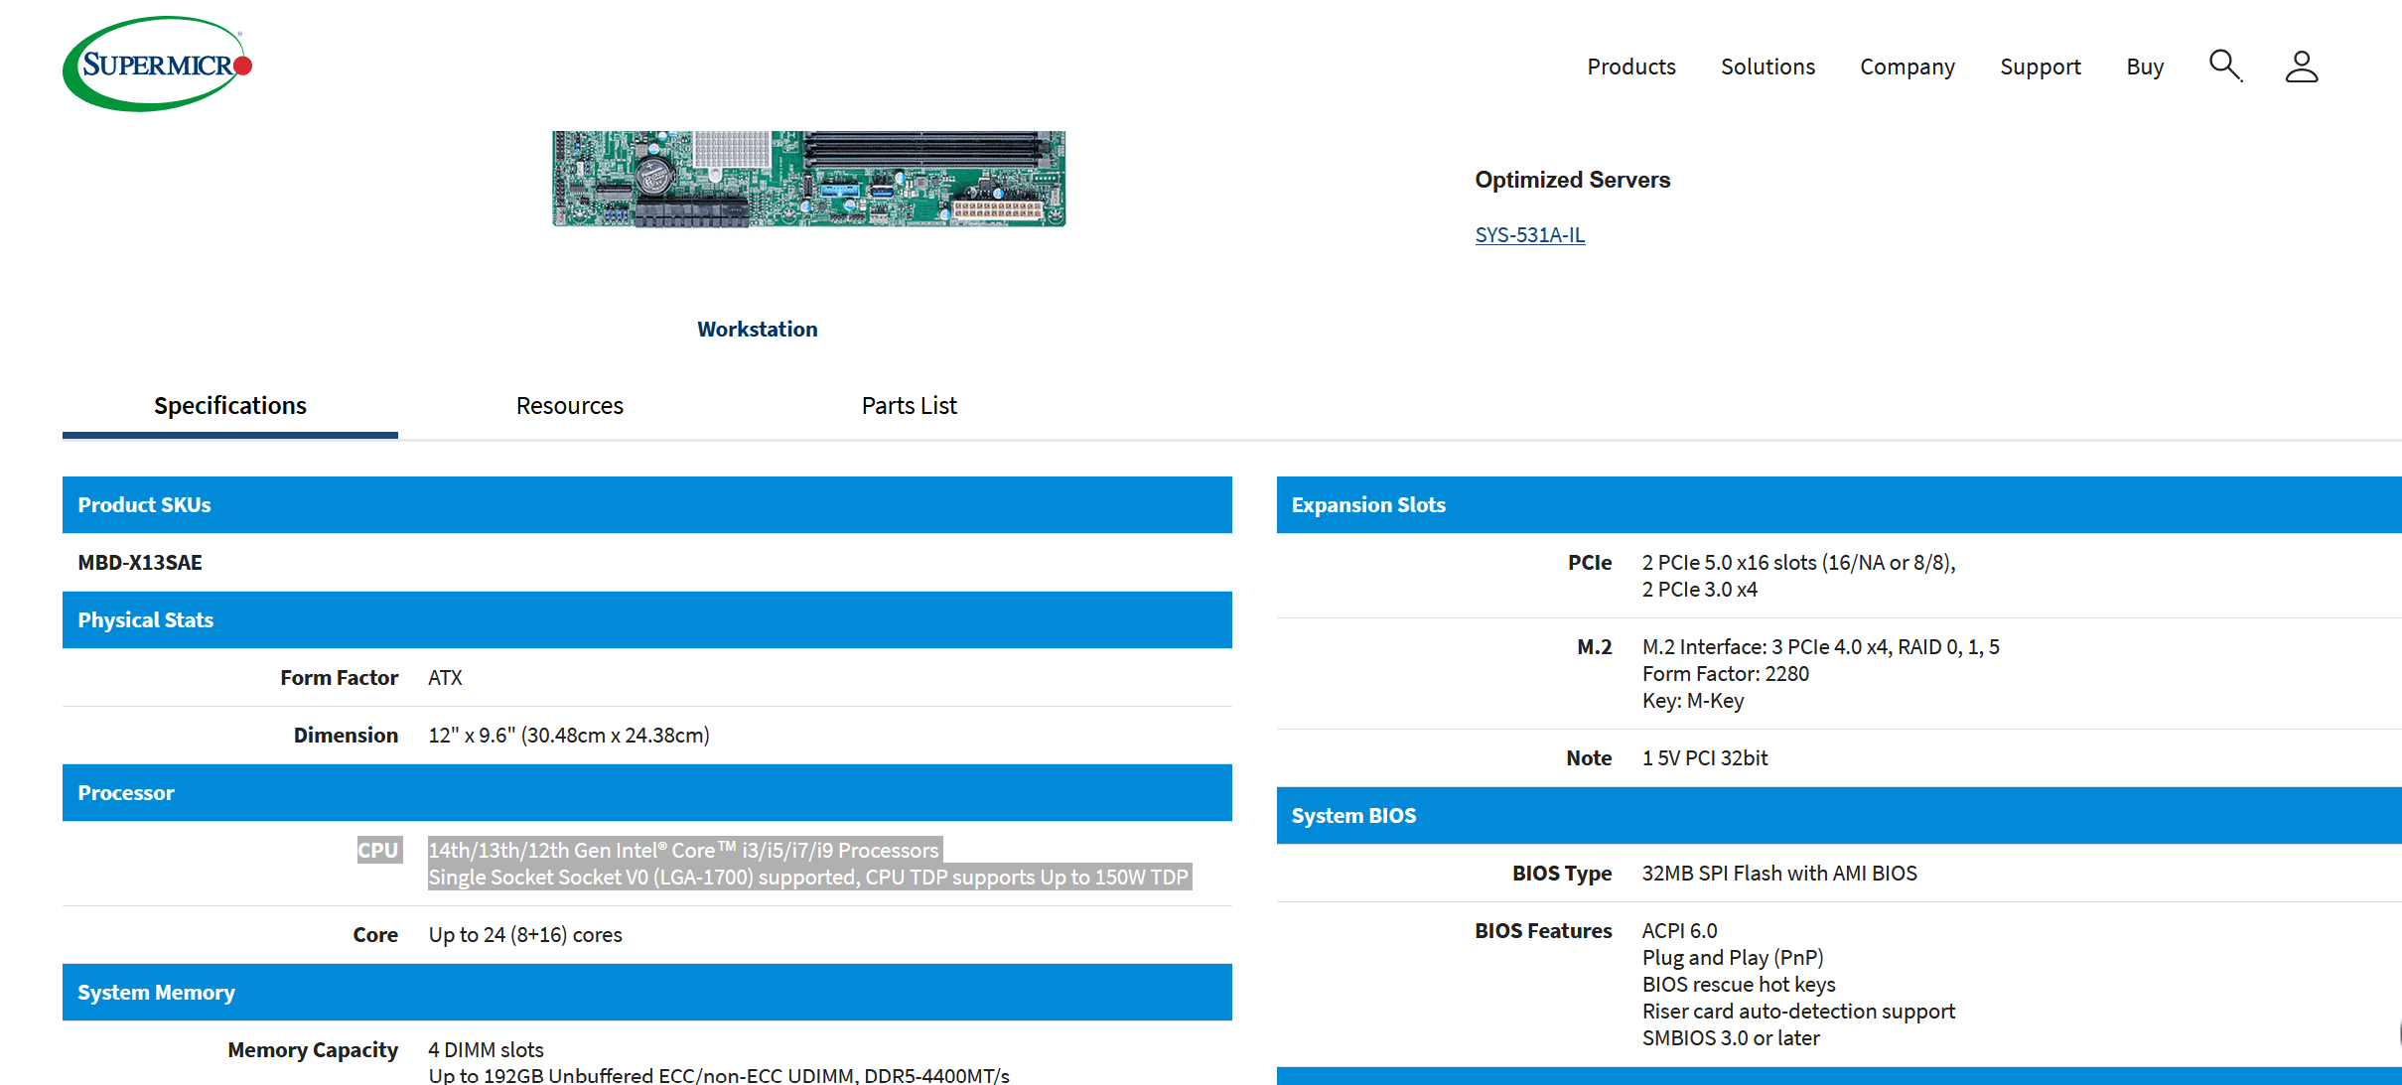This screenshot has height=1085, width=2402.
Task: Click the Workstation category link
Action: 757,330
